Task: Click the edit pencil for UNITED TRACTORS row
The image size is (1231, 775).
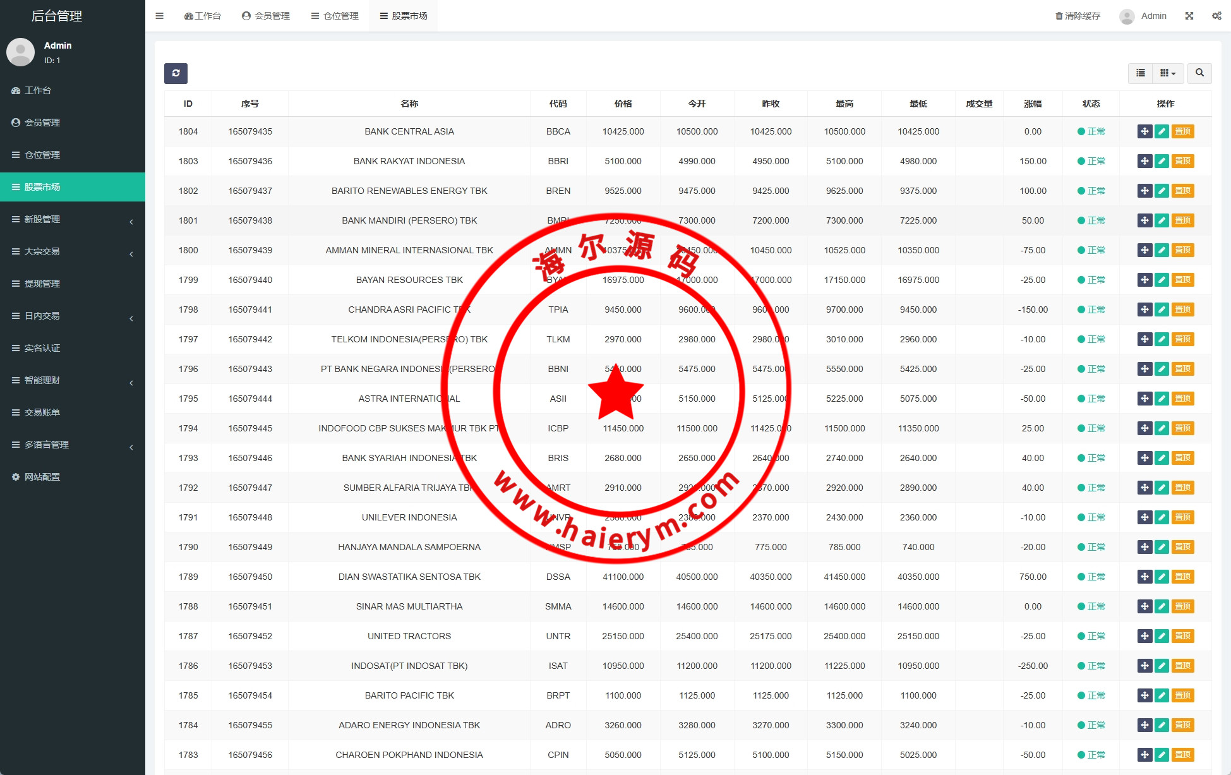Action: (x=1162, y=636)
